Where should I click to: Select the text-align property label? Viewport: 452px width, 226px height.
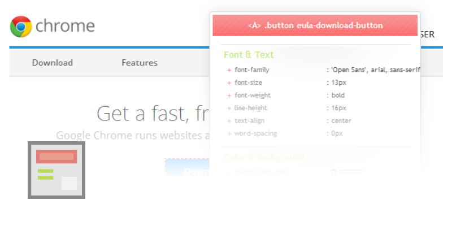tap(249, 121)
